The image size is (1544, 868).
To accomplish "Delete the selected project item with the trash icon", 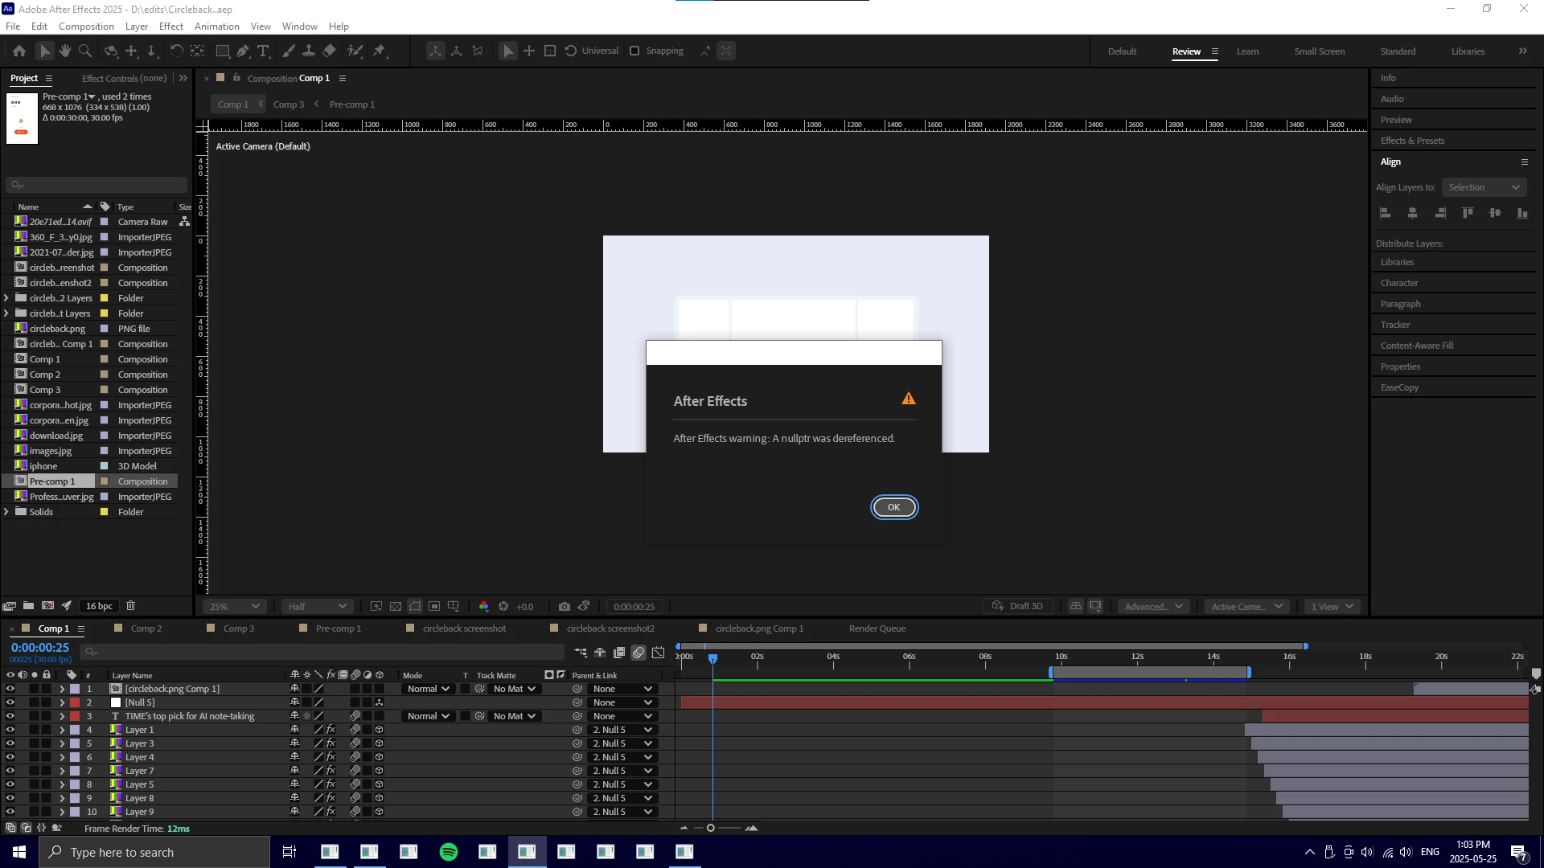I will pos(131,606).
